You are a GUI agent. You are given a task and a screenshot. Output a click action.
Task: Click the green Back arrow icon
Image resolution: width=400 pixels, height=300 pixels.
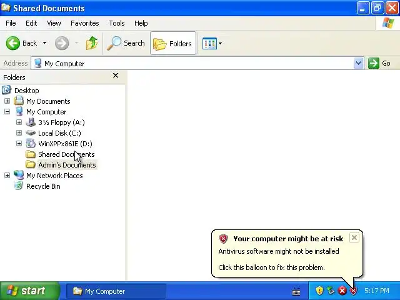(12, 43)
